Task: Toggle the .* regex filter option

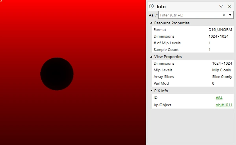Action: [x=156, y=15]
